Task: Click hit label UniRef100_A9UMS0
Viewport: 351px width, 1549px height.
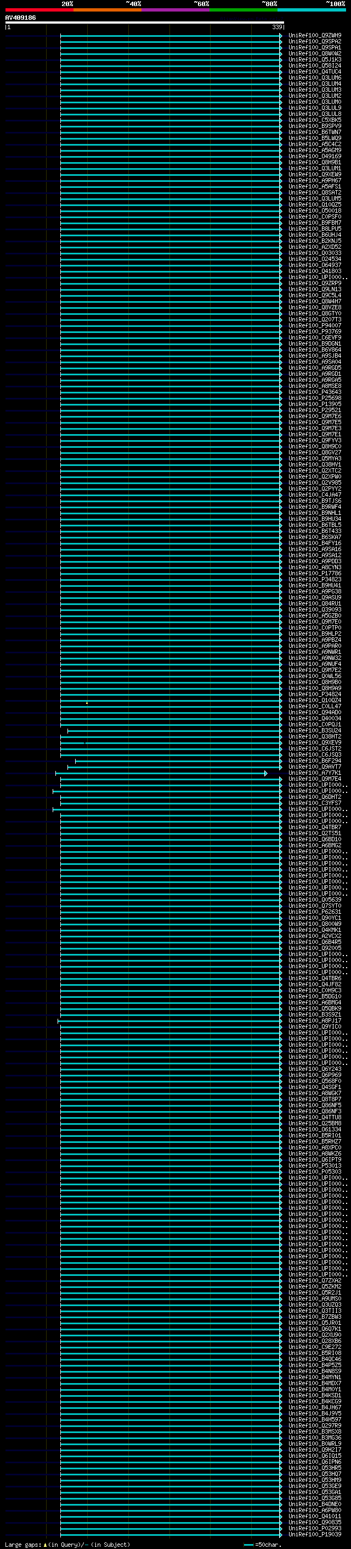Action: [315, 1299]
